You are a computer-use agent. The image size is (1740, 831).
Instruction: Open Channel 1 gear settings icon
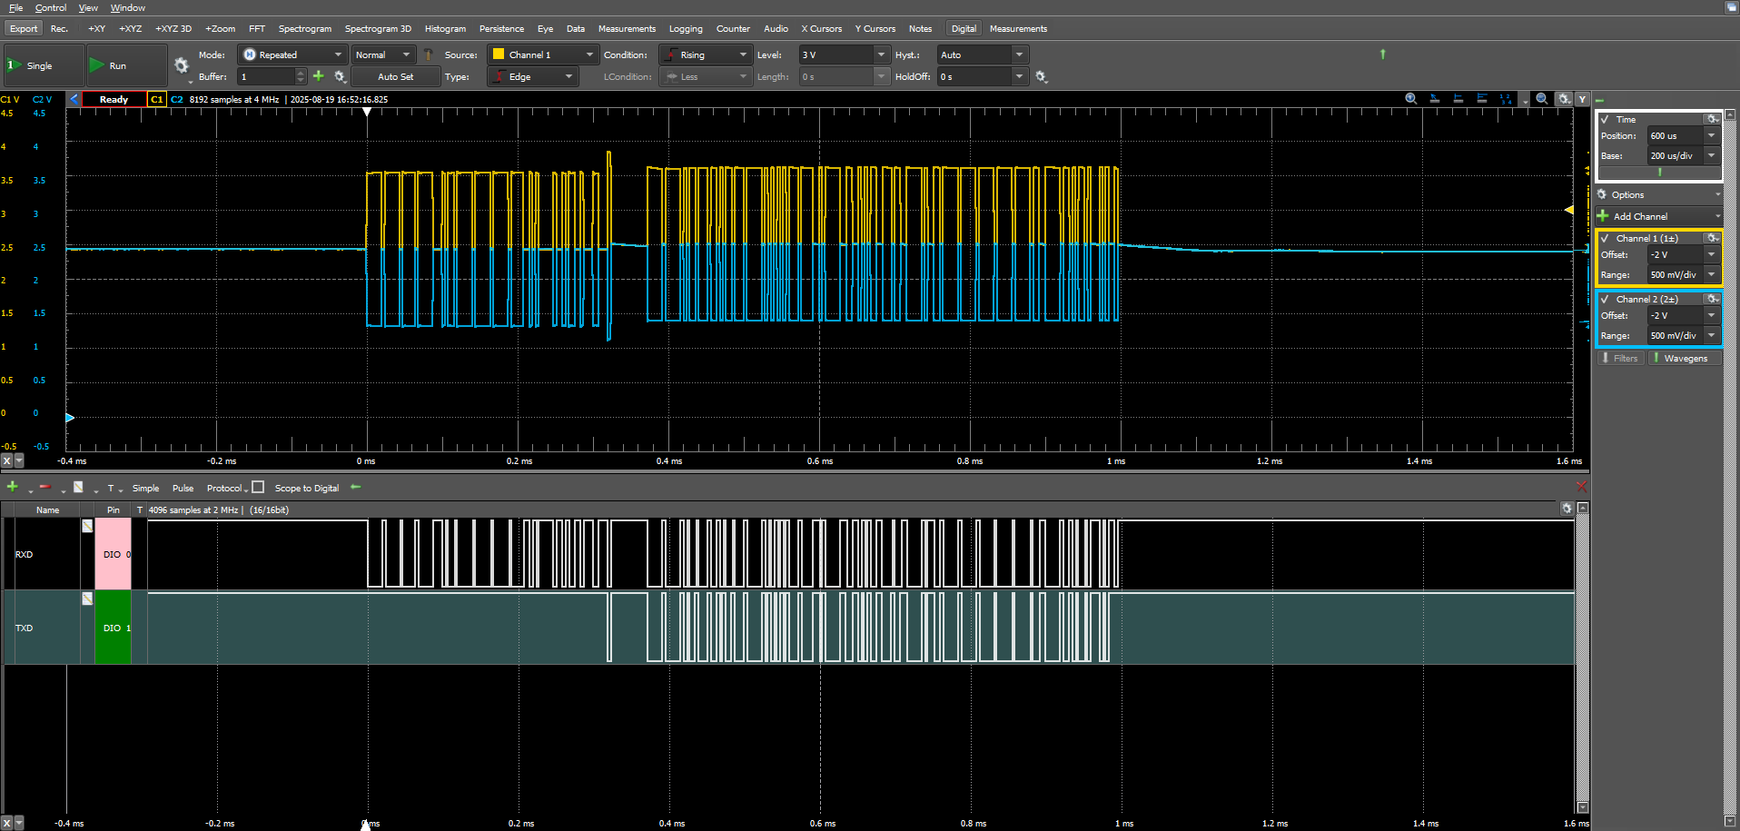(1712, 238)
